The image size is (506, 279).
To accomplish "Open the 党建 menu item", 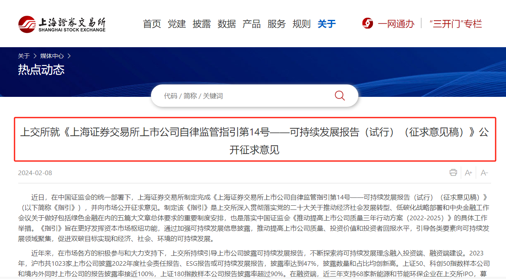I will 177,24.
